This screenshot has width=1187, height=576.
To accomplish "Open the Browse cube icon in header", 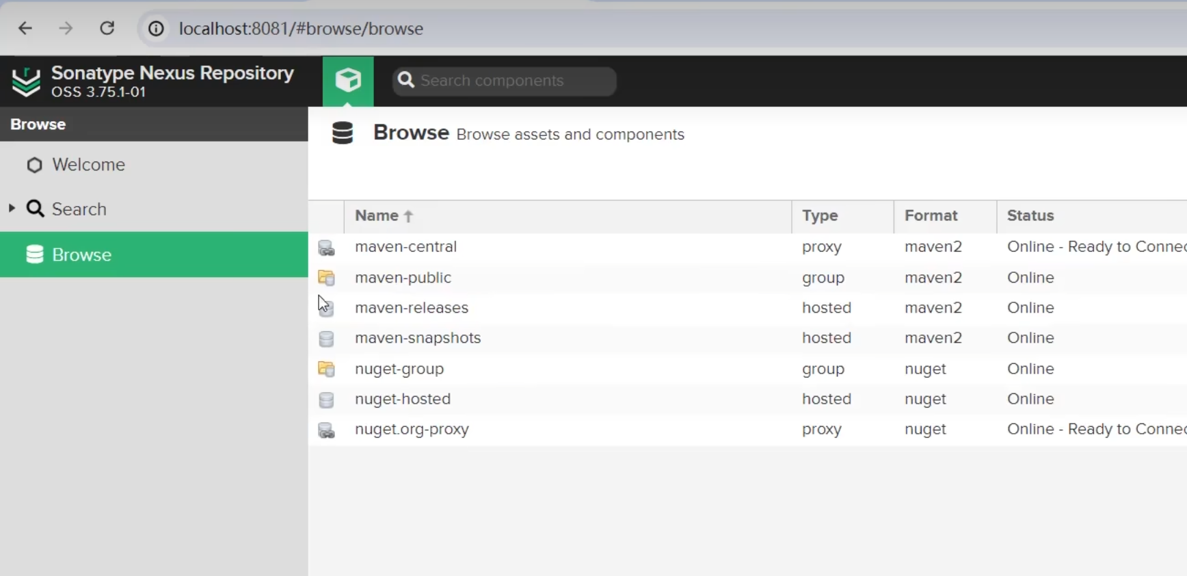I will coord(348,81).
